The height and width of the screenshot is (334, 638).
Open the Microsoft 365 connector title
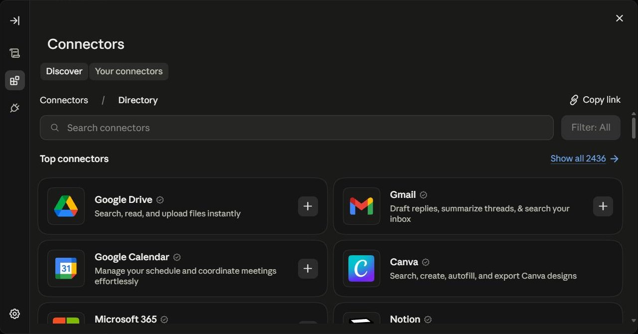[x=126, y=319]
